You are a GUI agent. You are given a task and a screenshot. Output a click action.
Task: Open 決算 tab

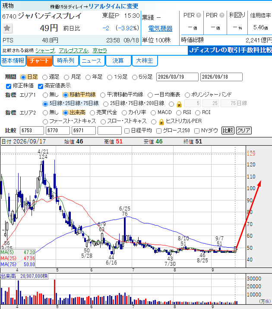(118, 61)
